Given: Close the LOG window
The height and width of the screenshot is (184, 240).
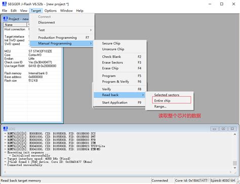Looking at the screenshot, I should pyautogui.click(x=232, y=129).
